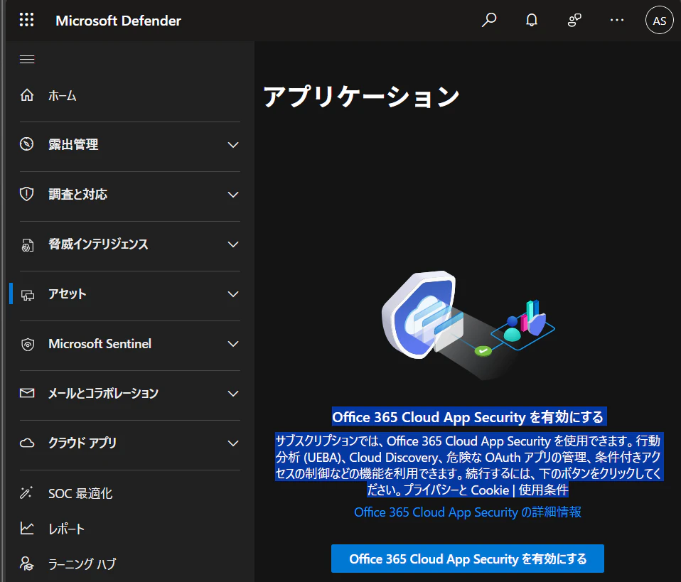681x582 pixels.
Task: Open レポート in the sidebar
Action: (66, 529)
